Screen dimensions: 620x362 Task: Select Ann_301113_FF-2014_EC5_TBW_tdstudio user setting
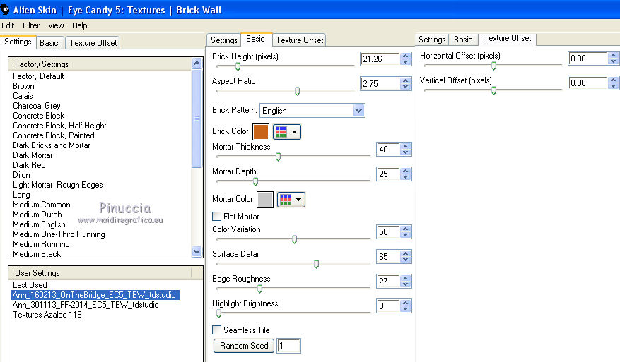click(x=86, y=305)
